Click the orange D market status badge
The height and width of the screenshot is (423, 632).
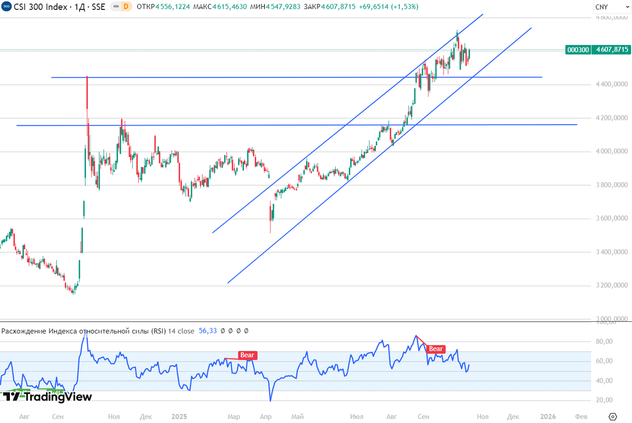(x=126, y=6)
